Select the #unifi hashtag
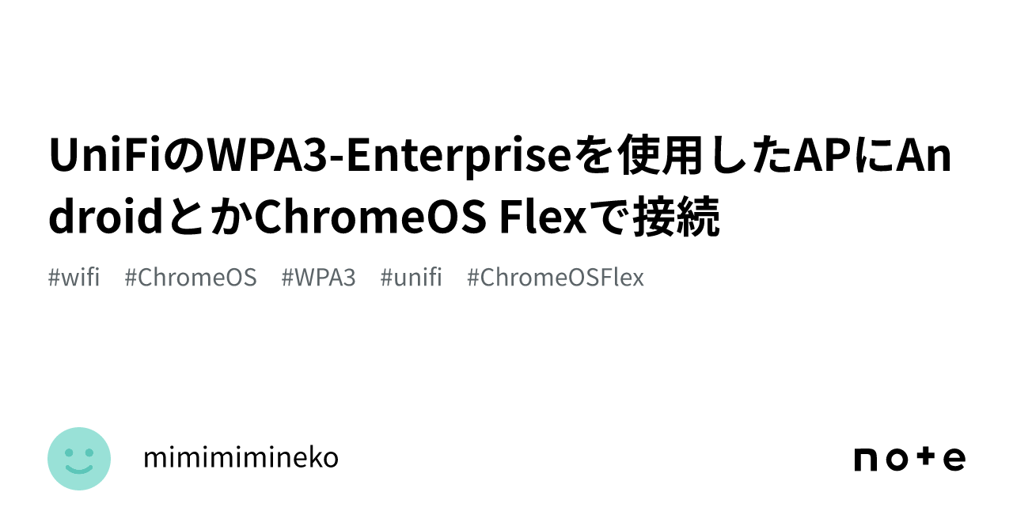Viewport: 1013px width, 530px height. click(411, 278)
